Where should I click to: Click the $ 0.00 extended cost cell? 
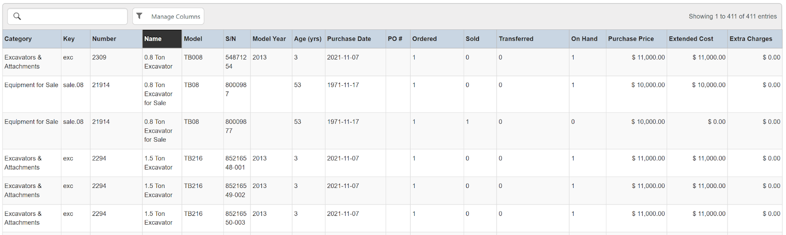pos(716,122)
